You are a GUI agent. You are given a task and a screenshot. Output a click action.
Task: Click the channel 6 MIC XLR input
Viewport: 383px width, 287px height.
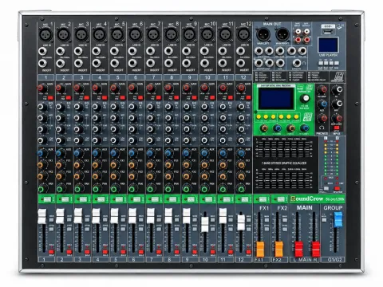click(136, 34)
